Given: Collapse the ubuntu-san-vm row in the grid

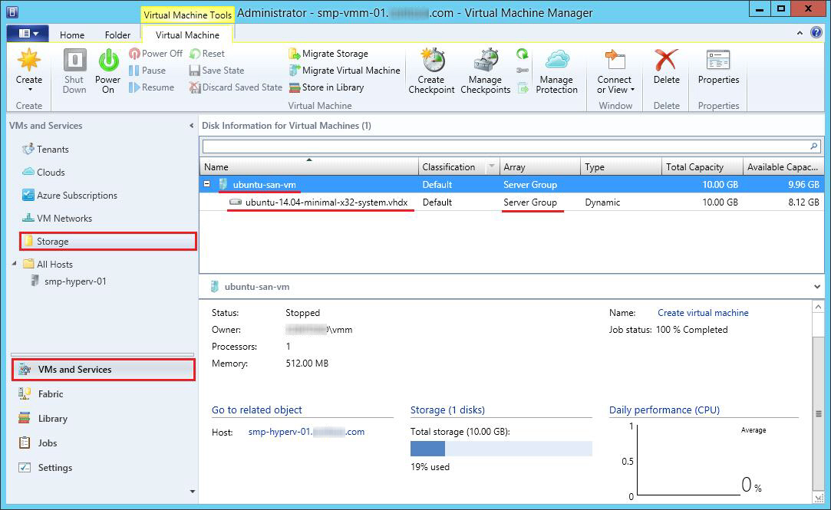Looking at the screenshot, I should tap(207, 184).
